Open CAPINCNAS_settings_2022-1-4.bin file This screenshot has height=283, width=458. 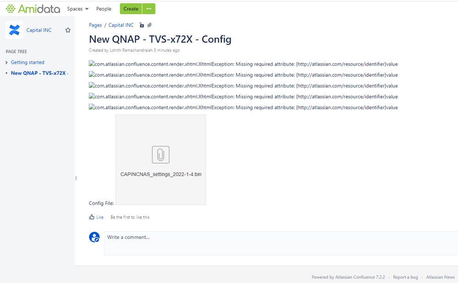(161, 174)
